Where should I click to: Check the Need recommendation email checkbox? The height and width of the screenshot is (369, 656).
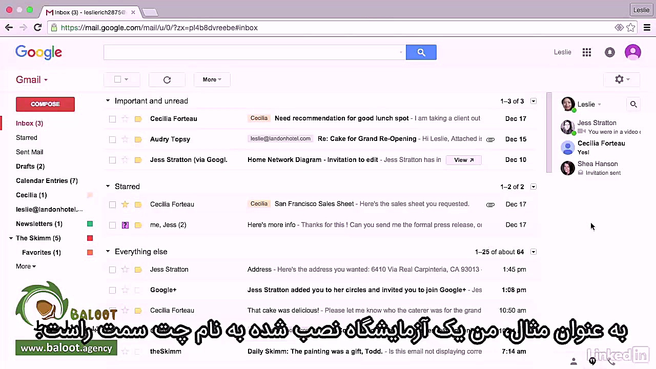pos(112,119)
